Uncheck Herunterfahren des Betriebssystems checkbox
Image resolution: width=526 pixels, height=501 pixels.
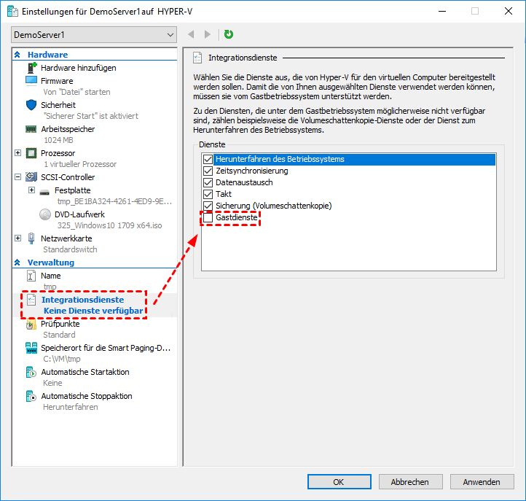click(x=208, y=159)
